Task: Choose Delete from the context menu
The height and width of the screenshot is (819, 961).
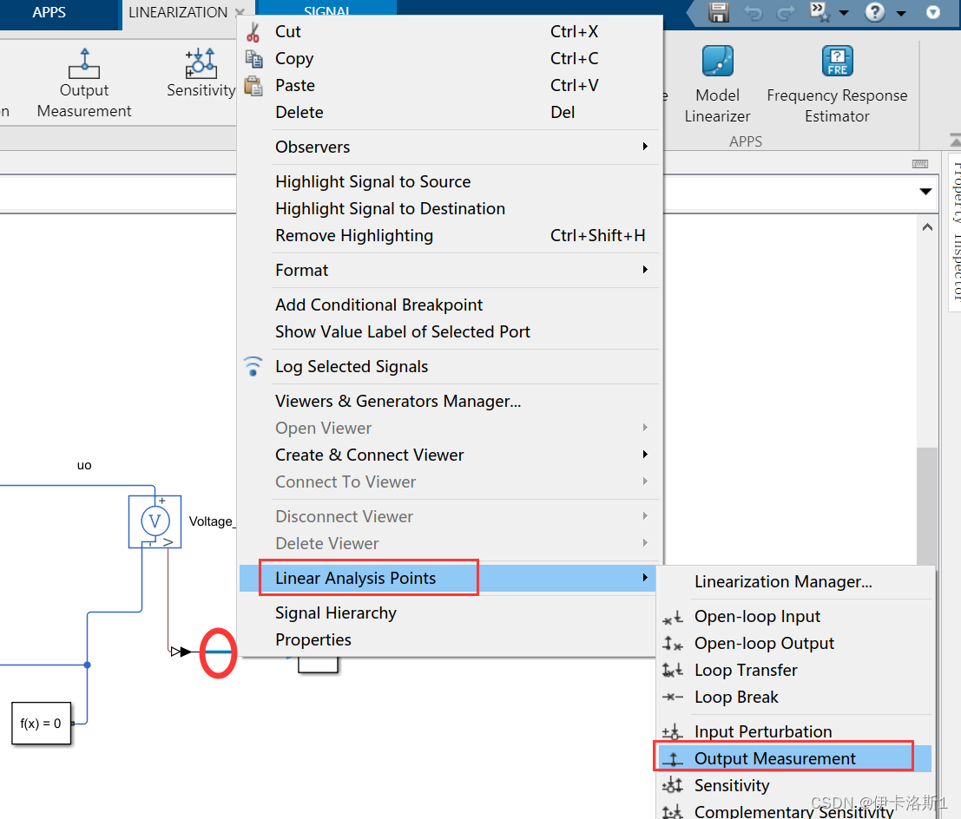Action: coord(451,113)
